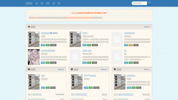
Task: Click the blue badge beside the 44-chapter badge
Action: pos(43,45)
